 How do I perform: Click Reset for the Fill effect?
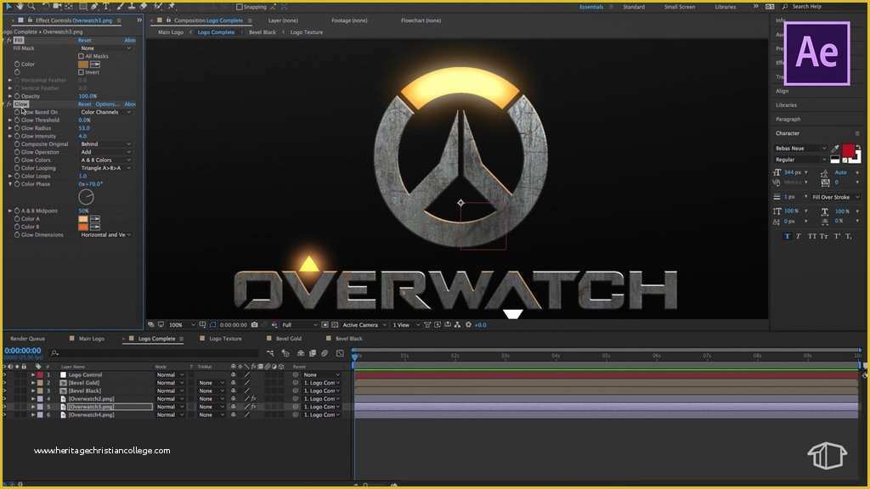(84, 41)
